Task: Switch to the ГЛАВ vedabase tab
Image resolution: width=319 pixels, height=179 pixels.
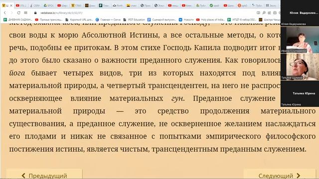Action: (76, 5)
